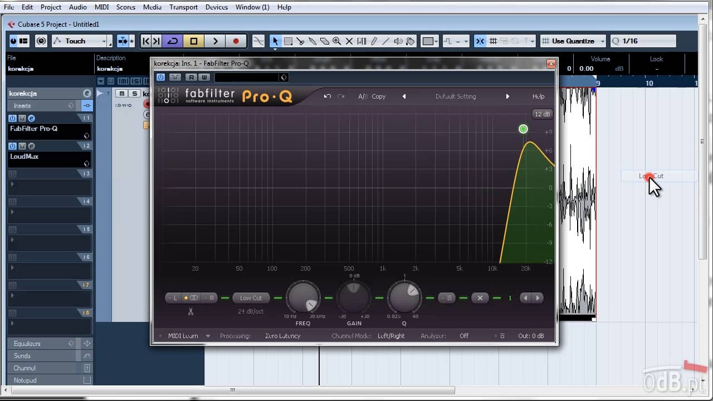Toggle Mute M on korekcja track
Screen dimensions: 713x401
(121, 94)
